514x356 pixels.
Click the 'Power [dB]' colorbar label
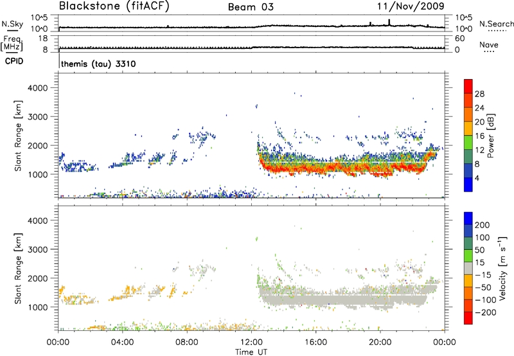pos(490,136)
